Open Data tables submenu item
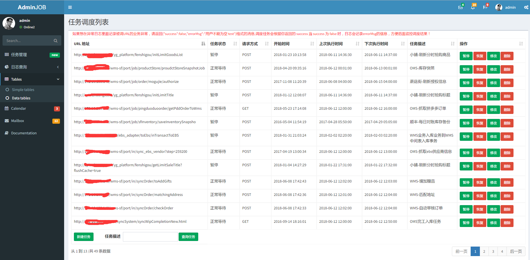This screenshot has width=530, height=260. point(21,98)
